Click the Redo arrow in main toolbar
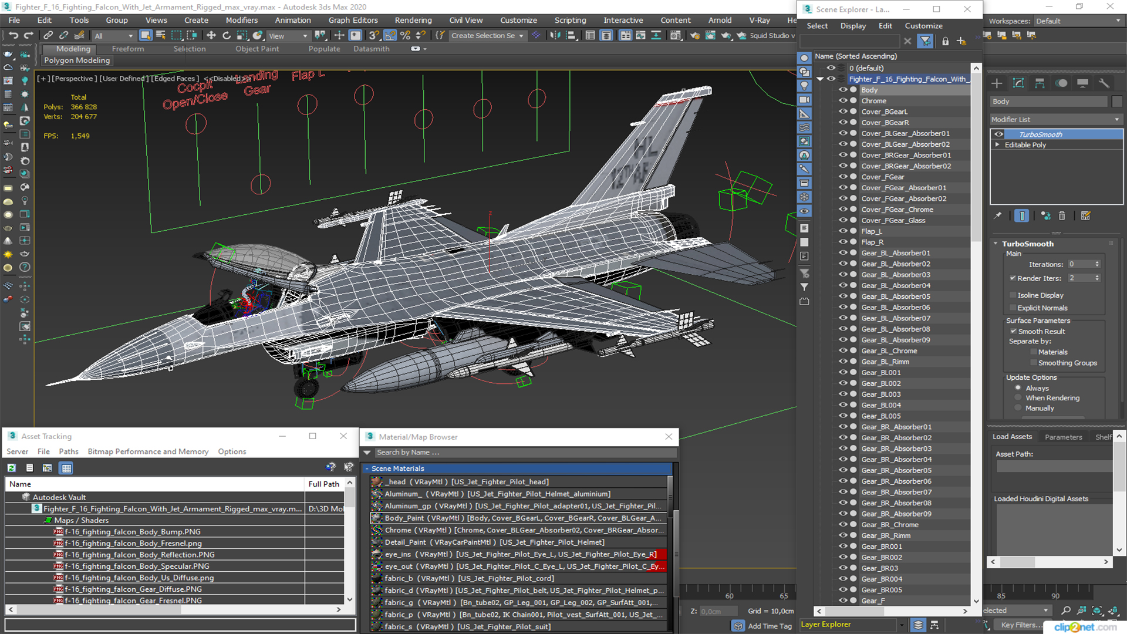 coord(28,36)
